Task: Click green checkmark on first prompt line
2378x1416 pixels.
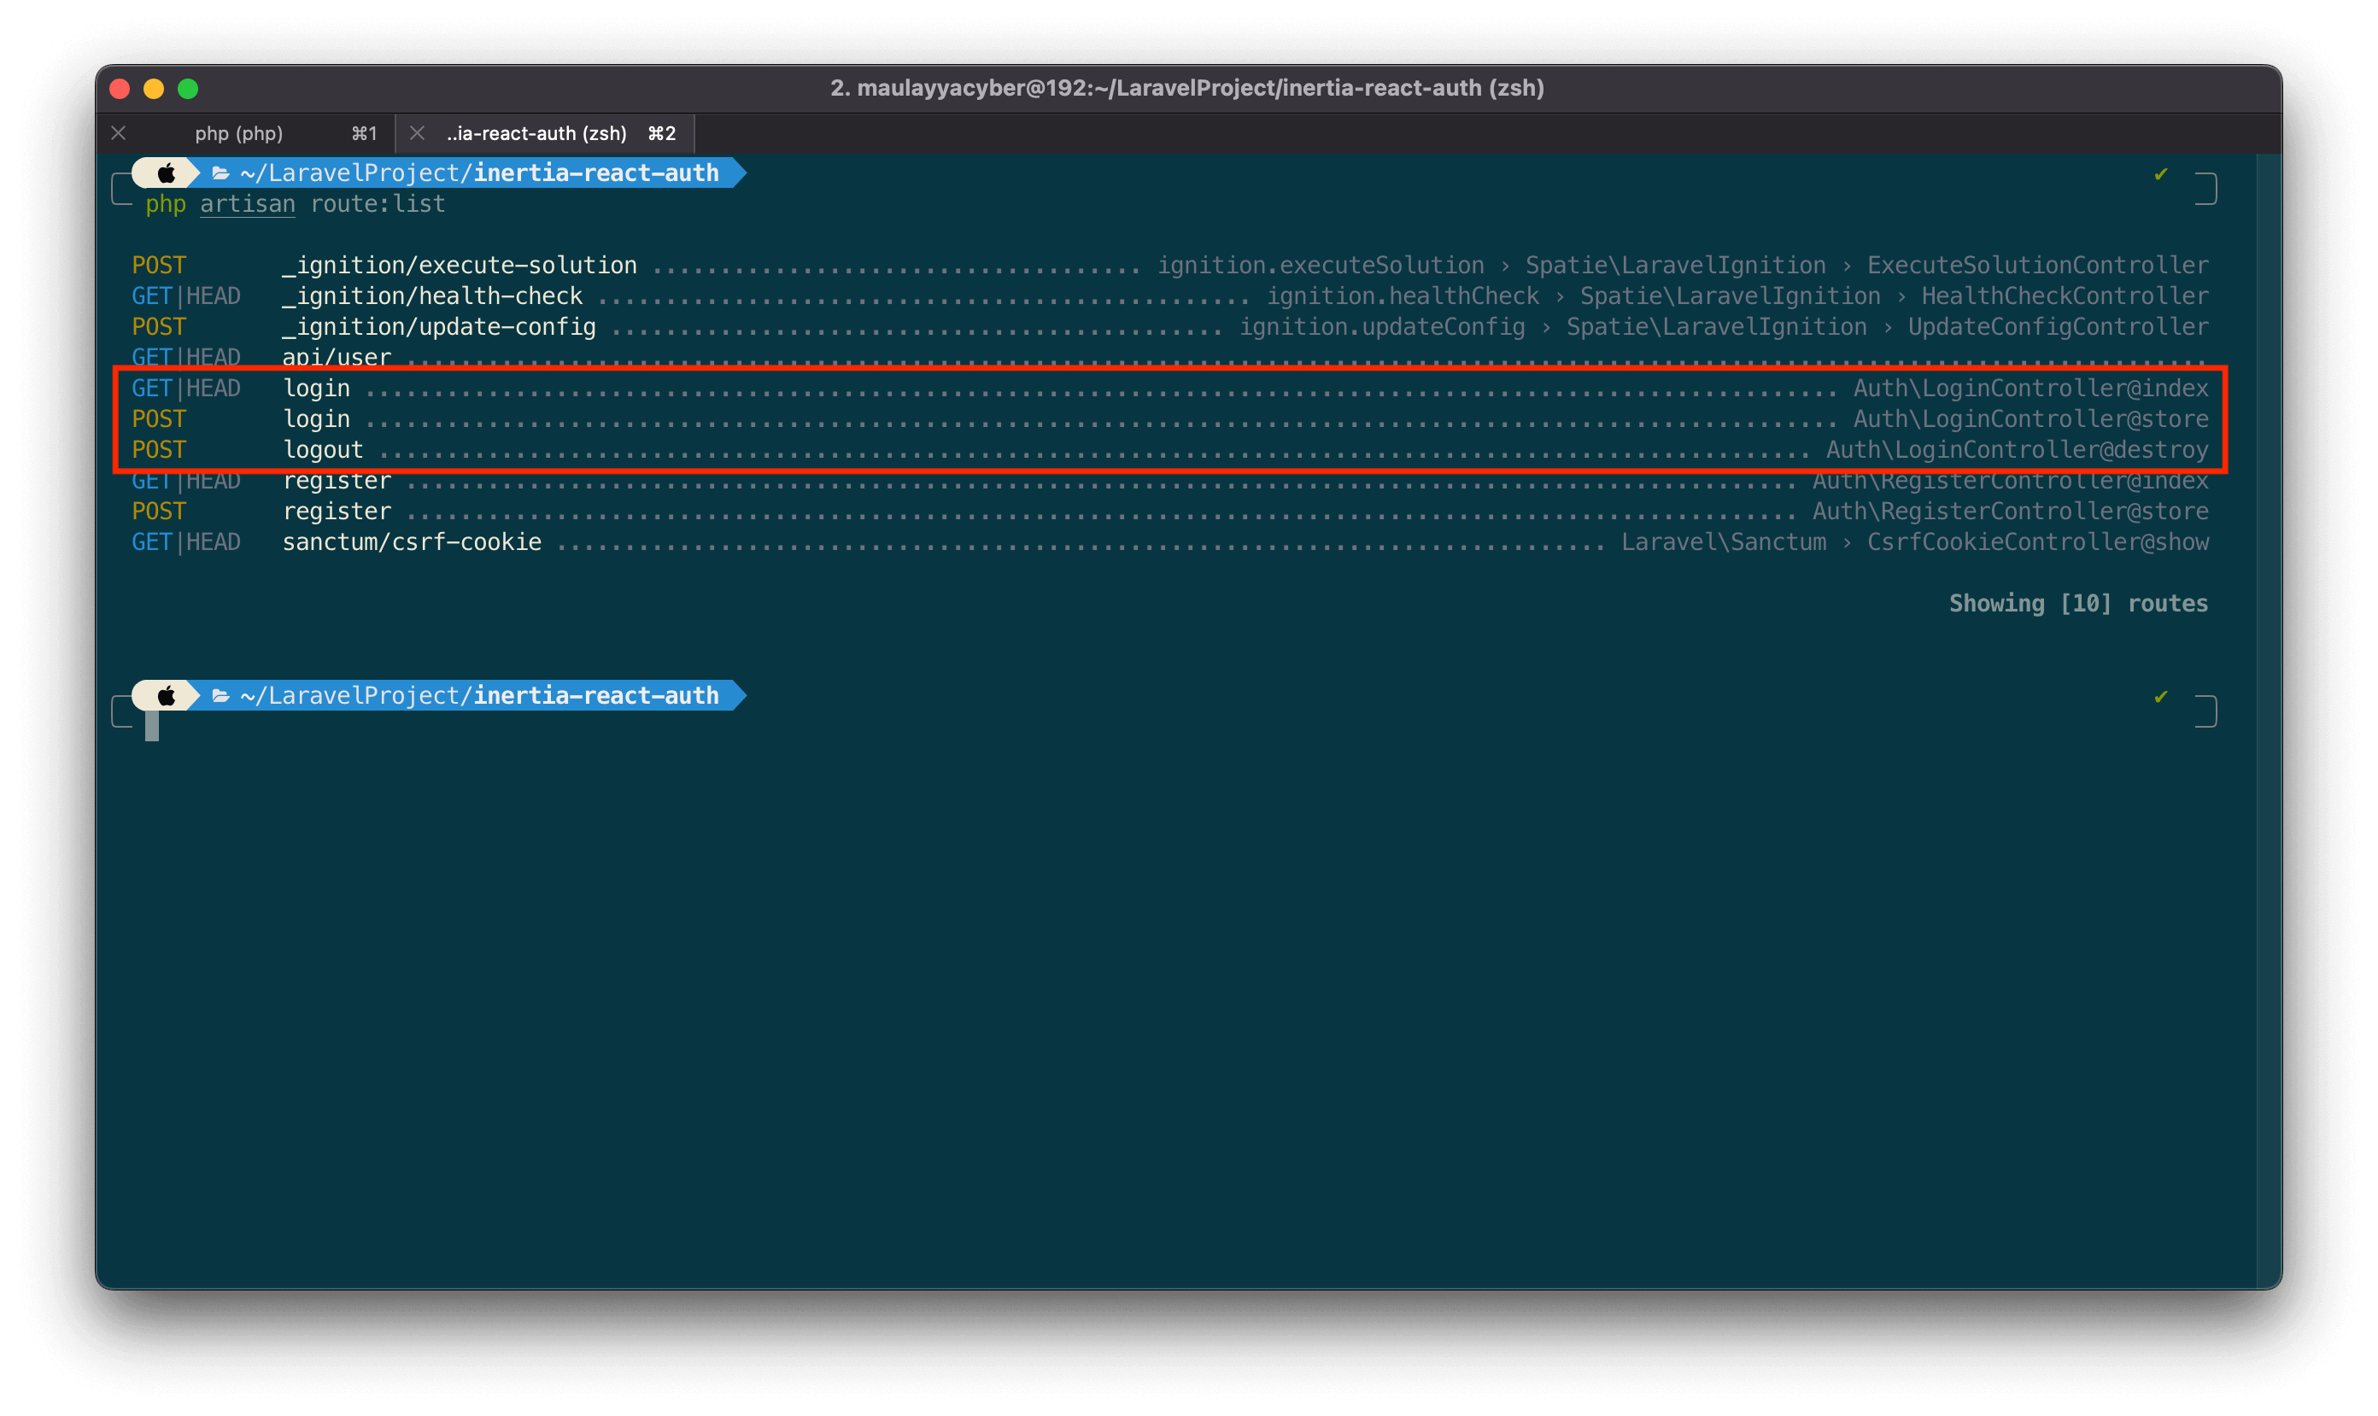Action: click(x=2160, y=173)
